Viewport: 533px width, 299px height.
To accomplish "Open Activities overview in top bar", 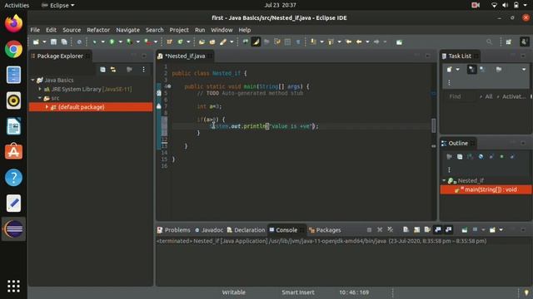I will [x=17, y=5].
